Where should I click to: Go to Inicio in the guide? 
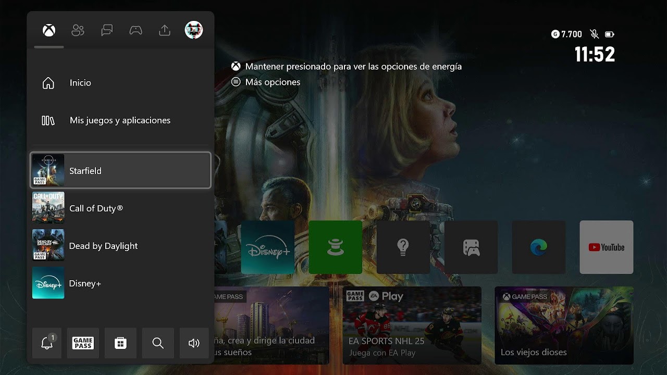click(120, 83)
